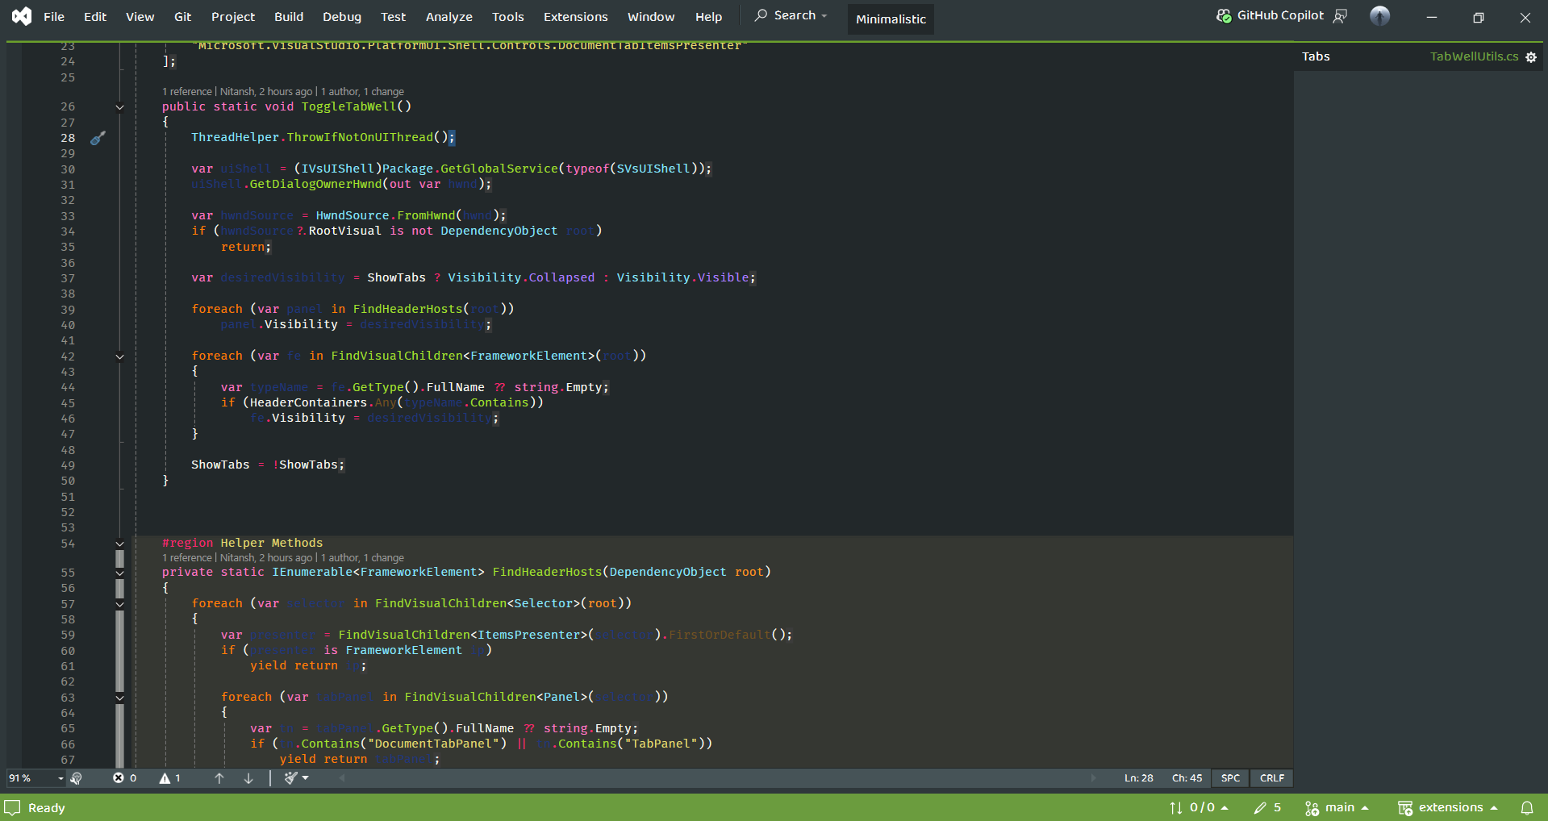The image size is (1548, 821).
Task: Click the warnings count icon showing 1
Action: tap(169, 778)
